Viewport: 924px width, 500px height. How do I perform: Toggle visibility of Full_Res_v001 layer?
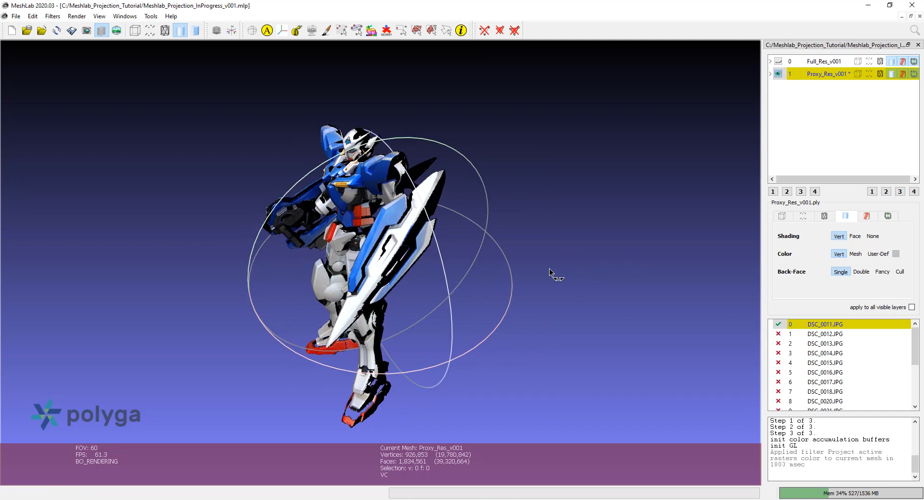pyautogui.click(x=778, y=61)
